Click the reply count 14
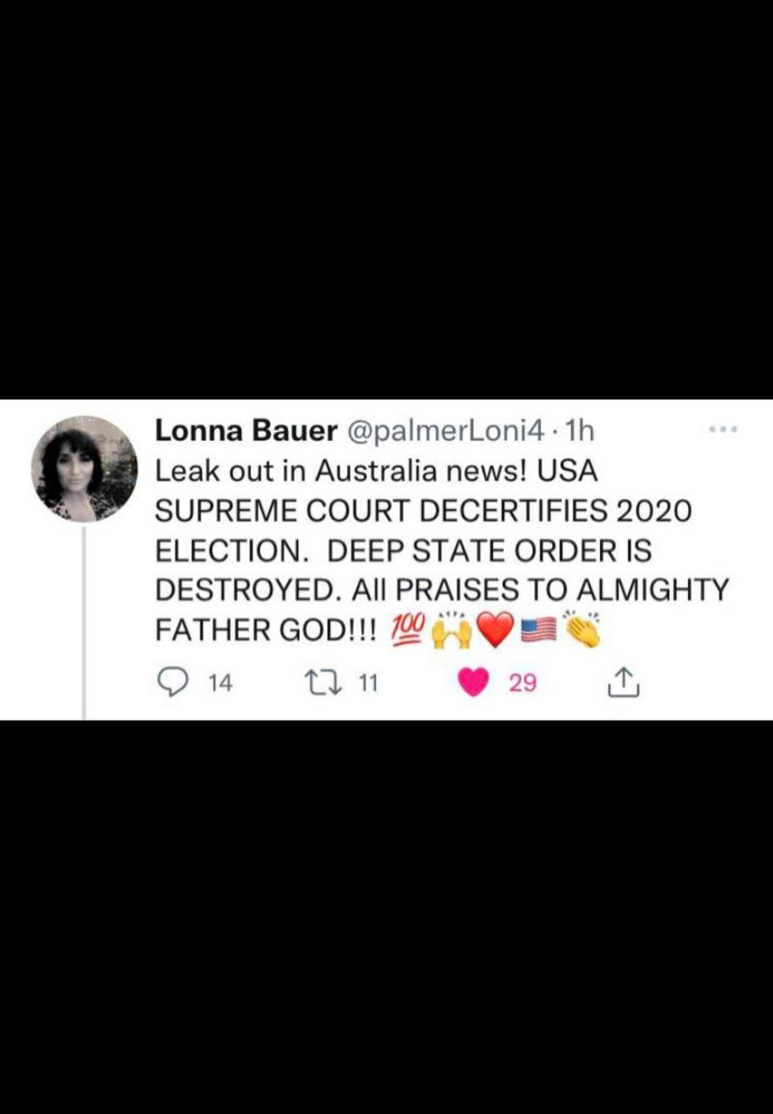The height and width of the screenshot is (1114, 773). pyautogui.click(x=221, y=684)
